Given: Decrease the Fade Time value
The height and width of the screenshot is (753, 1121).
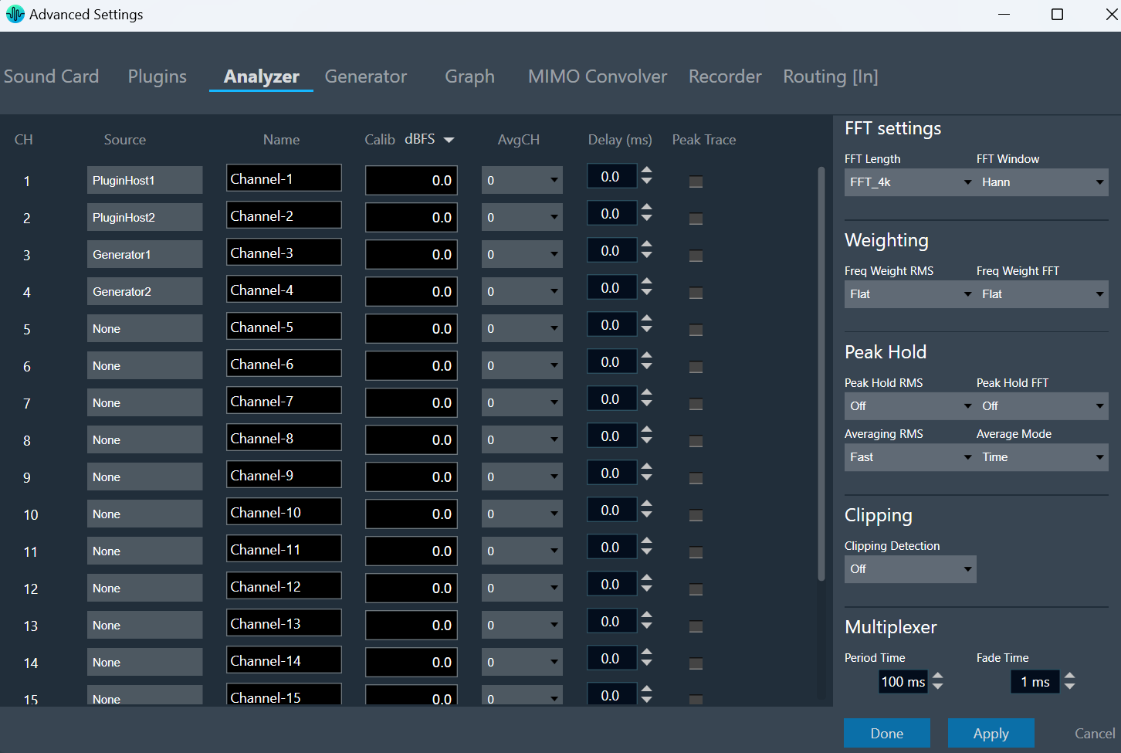Looking at the screenshot, I should (1070, 686).
